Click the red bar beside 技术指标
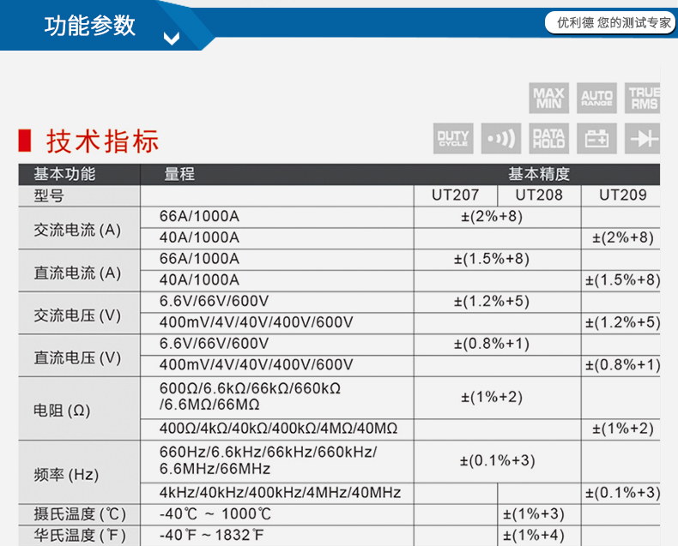This screenshot has height=546, width=678. point(25,140)
